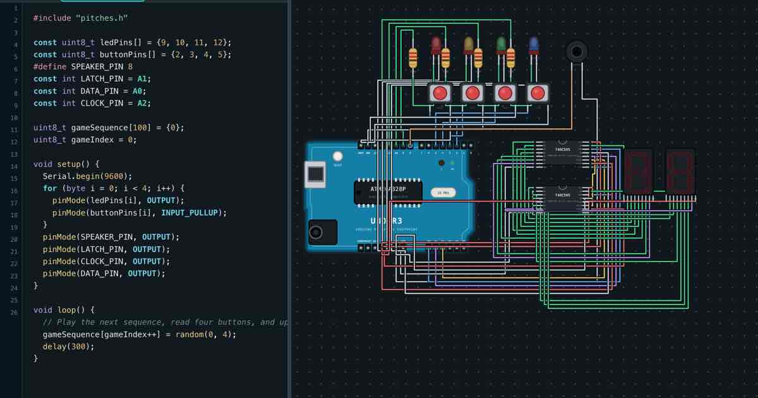Select the lower 74HC595 shift register

(x=562, y=198)
